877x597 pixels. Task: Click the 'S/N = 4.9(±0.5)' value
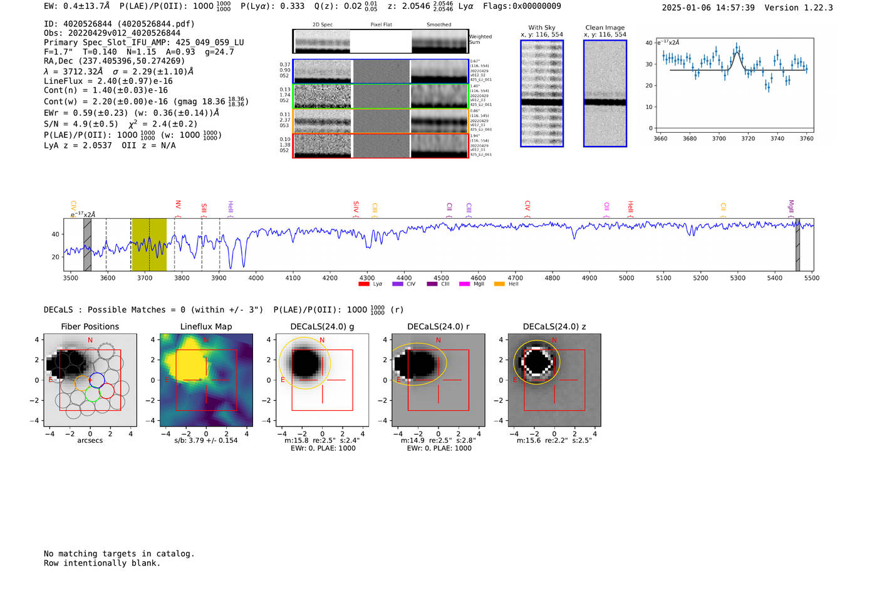(81, 124)
